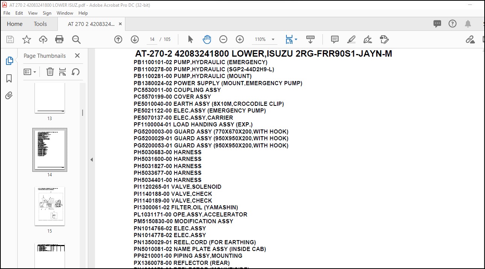The width and height of the screenshot is (485, 269).
Task: Click line PF1100004-01 LOAD HANDING ASSY (EXP.)
Action: pos(193,125)
